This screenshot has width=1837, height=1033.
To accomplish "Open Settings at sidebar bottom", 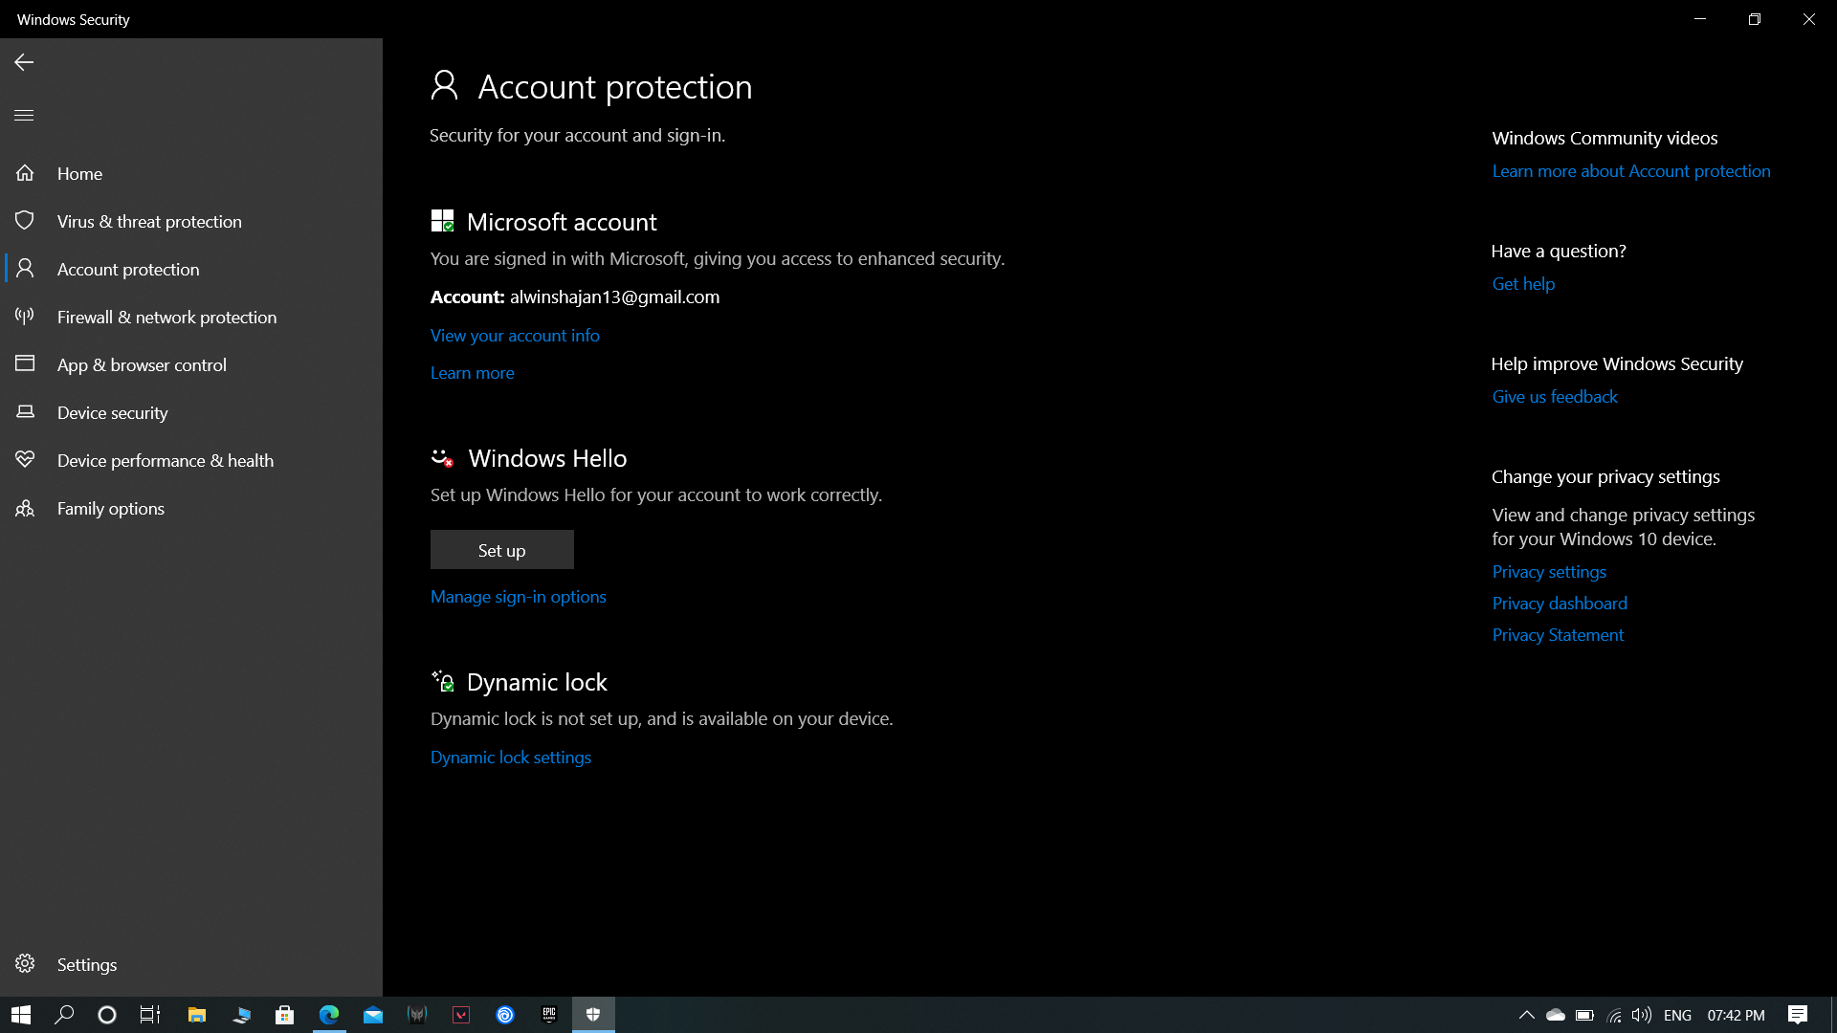I will [191, 964].
